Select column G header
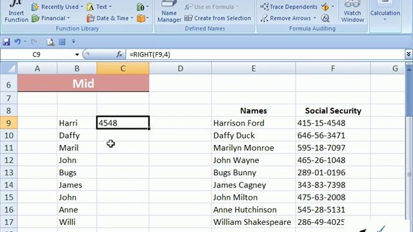The width and height of the screenshot is (413, 232). (x=388, y=68)
